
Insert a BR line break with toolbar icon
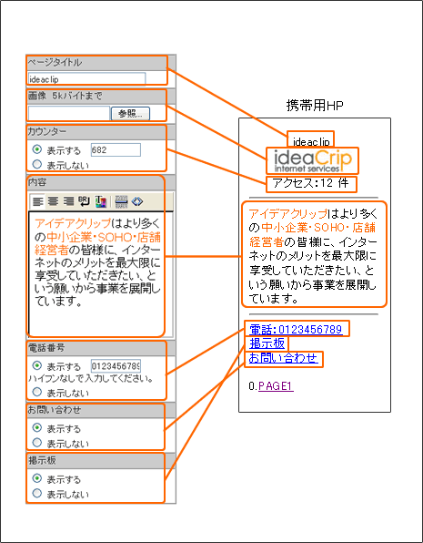[x=84, y=201]
